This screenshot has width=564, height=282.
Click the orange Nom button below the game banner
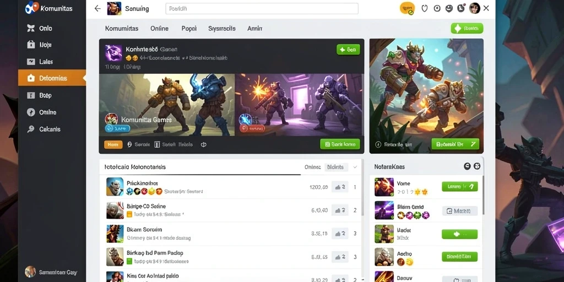tap(113, 145)
